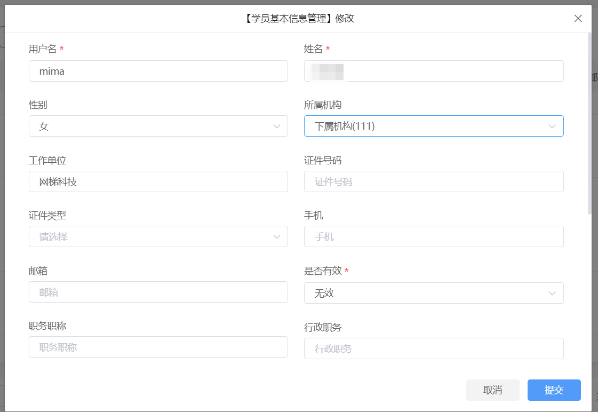Screen dimensions: 598x412
Task: Open the 所属机构 dropdown showing 下属机构(111)
Action: pyautogui.click(x=434, y=126)
